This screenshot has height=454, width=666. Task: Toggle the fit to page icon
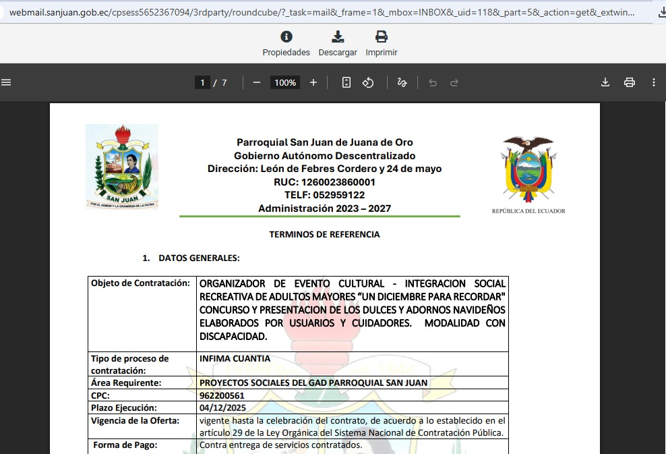pos(346,82)
